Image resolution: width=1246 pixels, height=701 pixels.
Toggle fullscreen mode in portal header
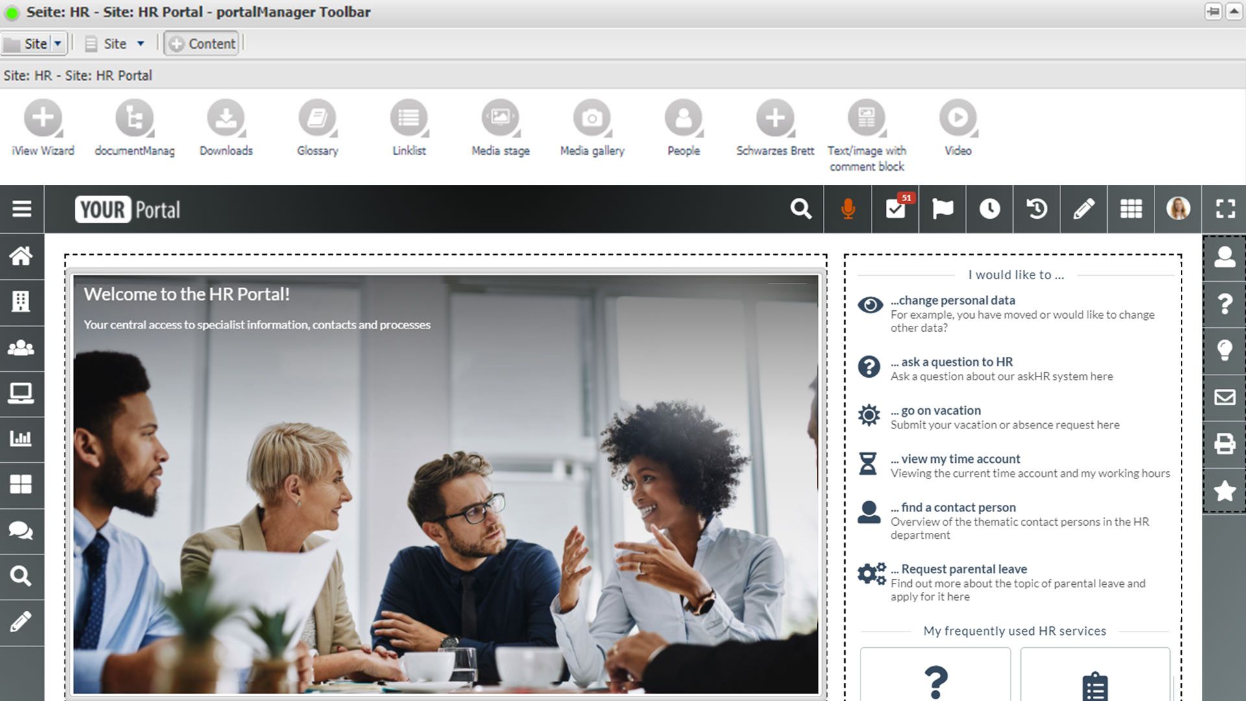coord(1225,209)
